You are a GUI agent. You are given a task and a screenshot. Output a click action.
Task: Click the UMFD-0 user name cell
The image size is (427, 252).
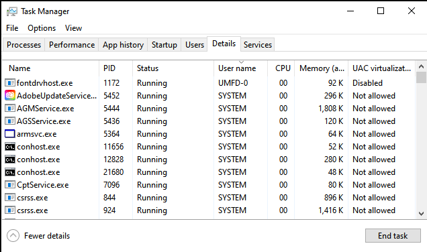pos(233,83)
